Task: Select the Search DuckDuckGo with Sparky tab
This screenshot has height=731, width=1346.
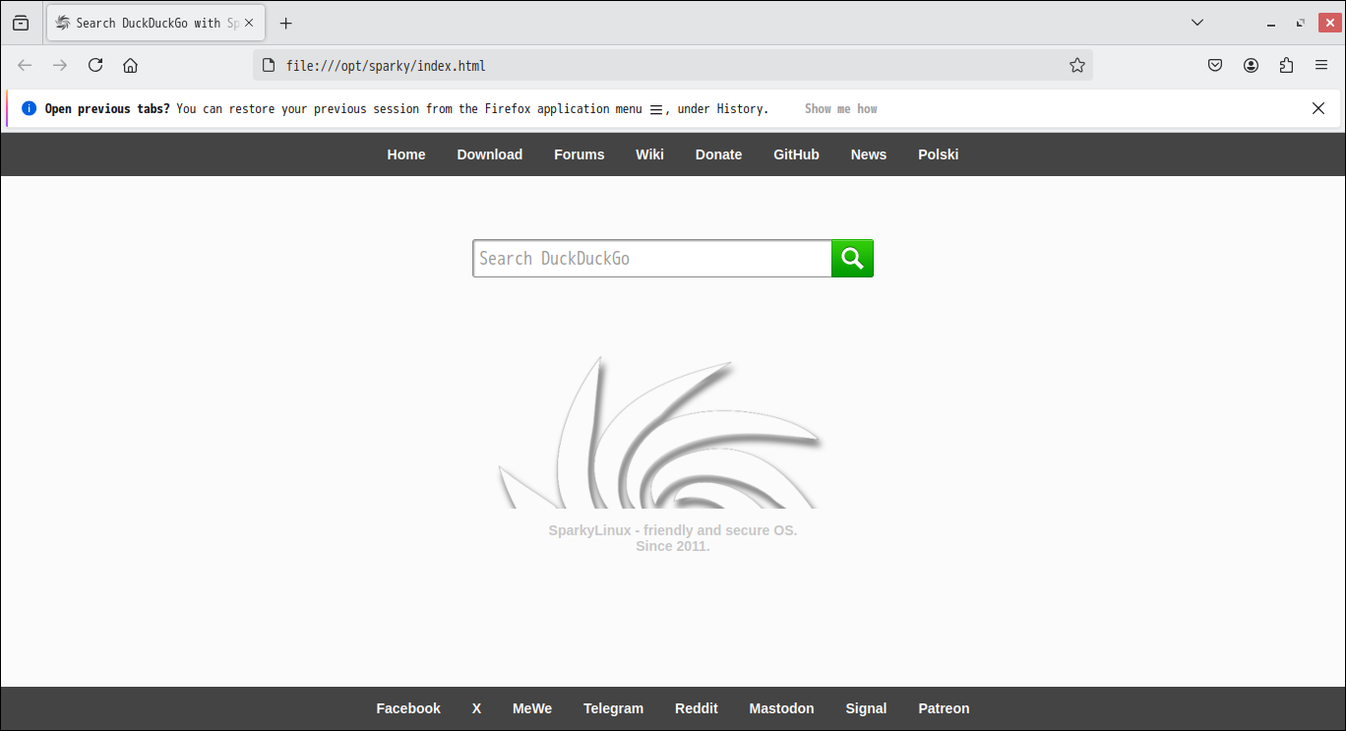Action: point(154,23)
